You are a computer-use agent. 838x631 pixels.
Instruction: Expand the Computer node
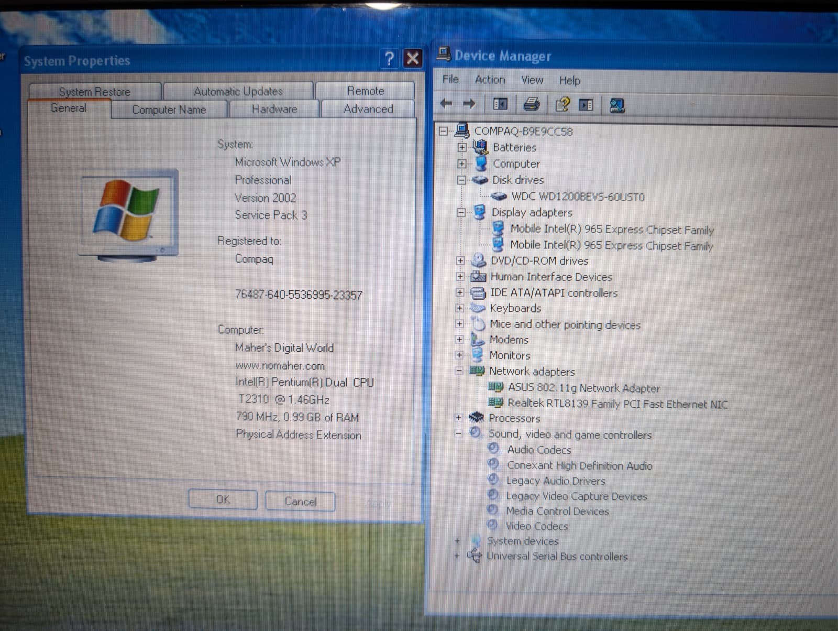[461, 164]
